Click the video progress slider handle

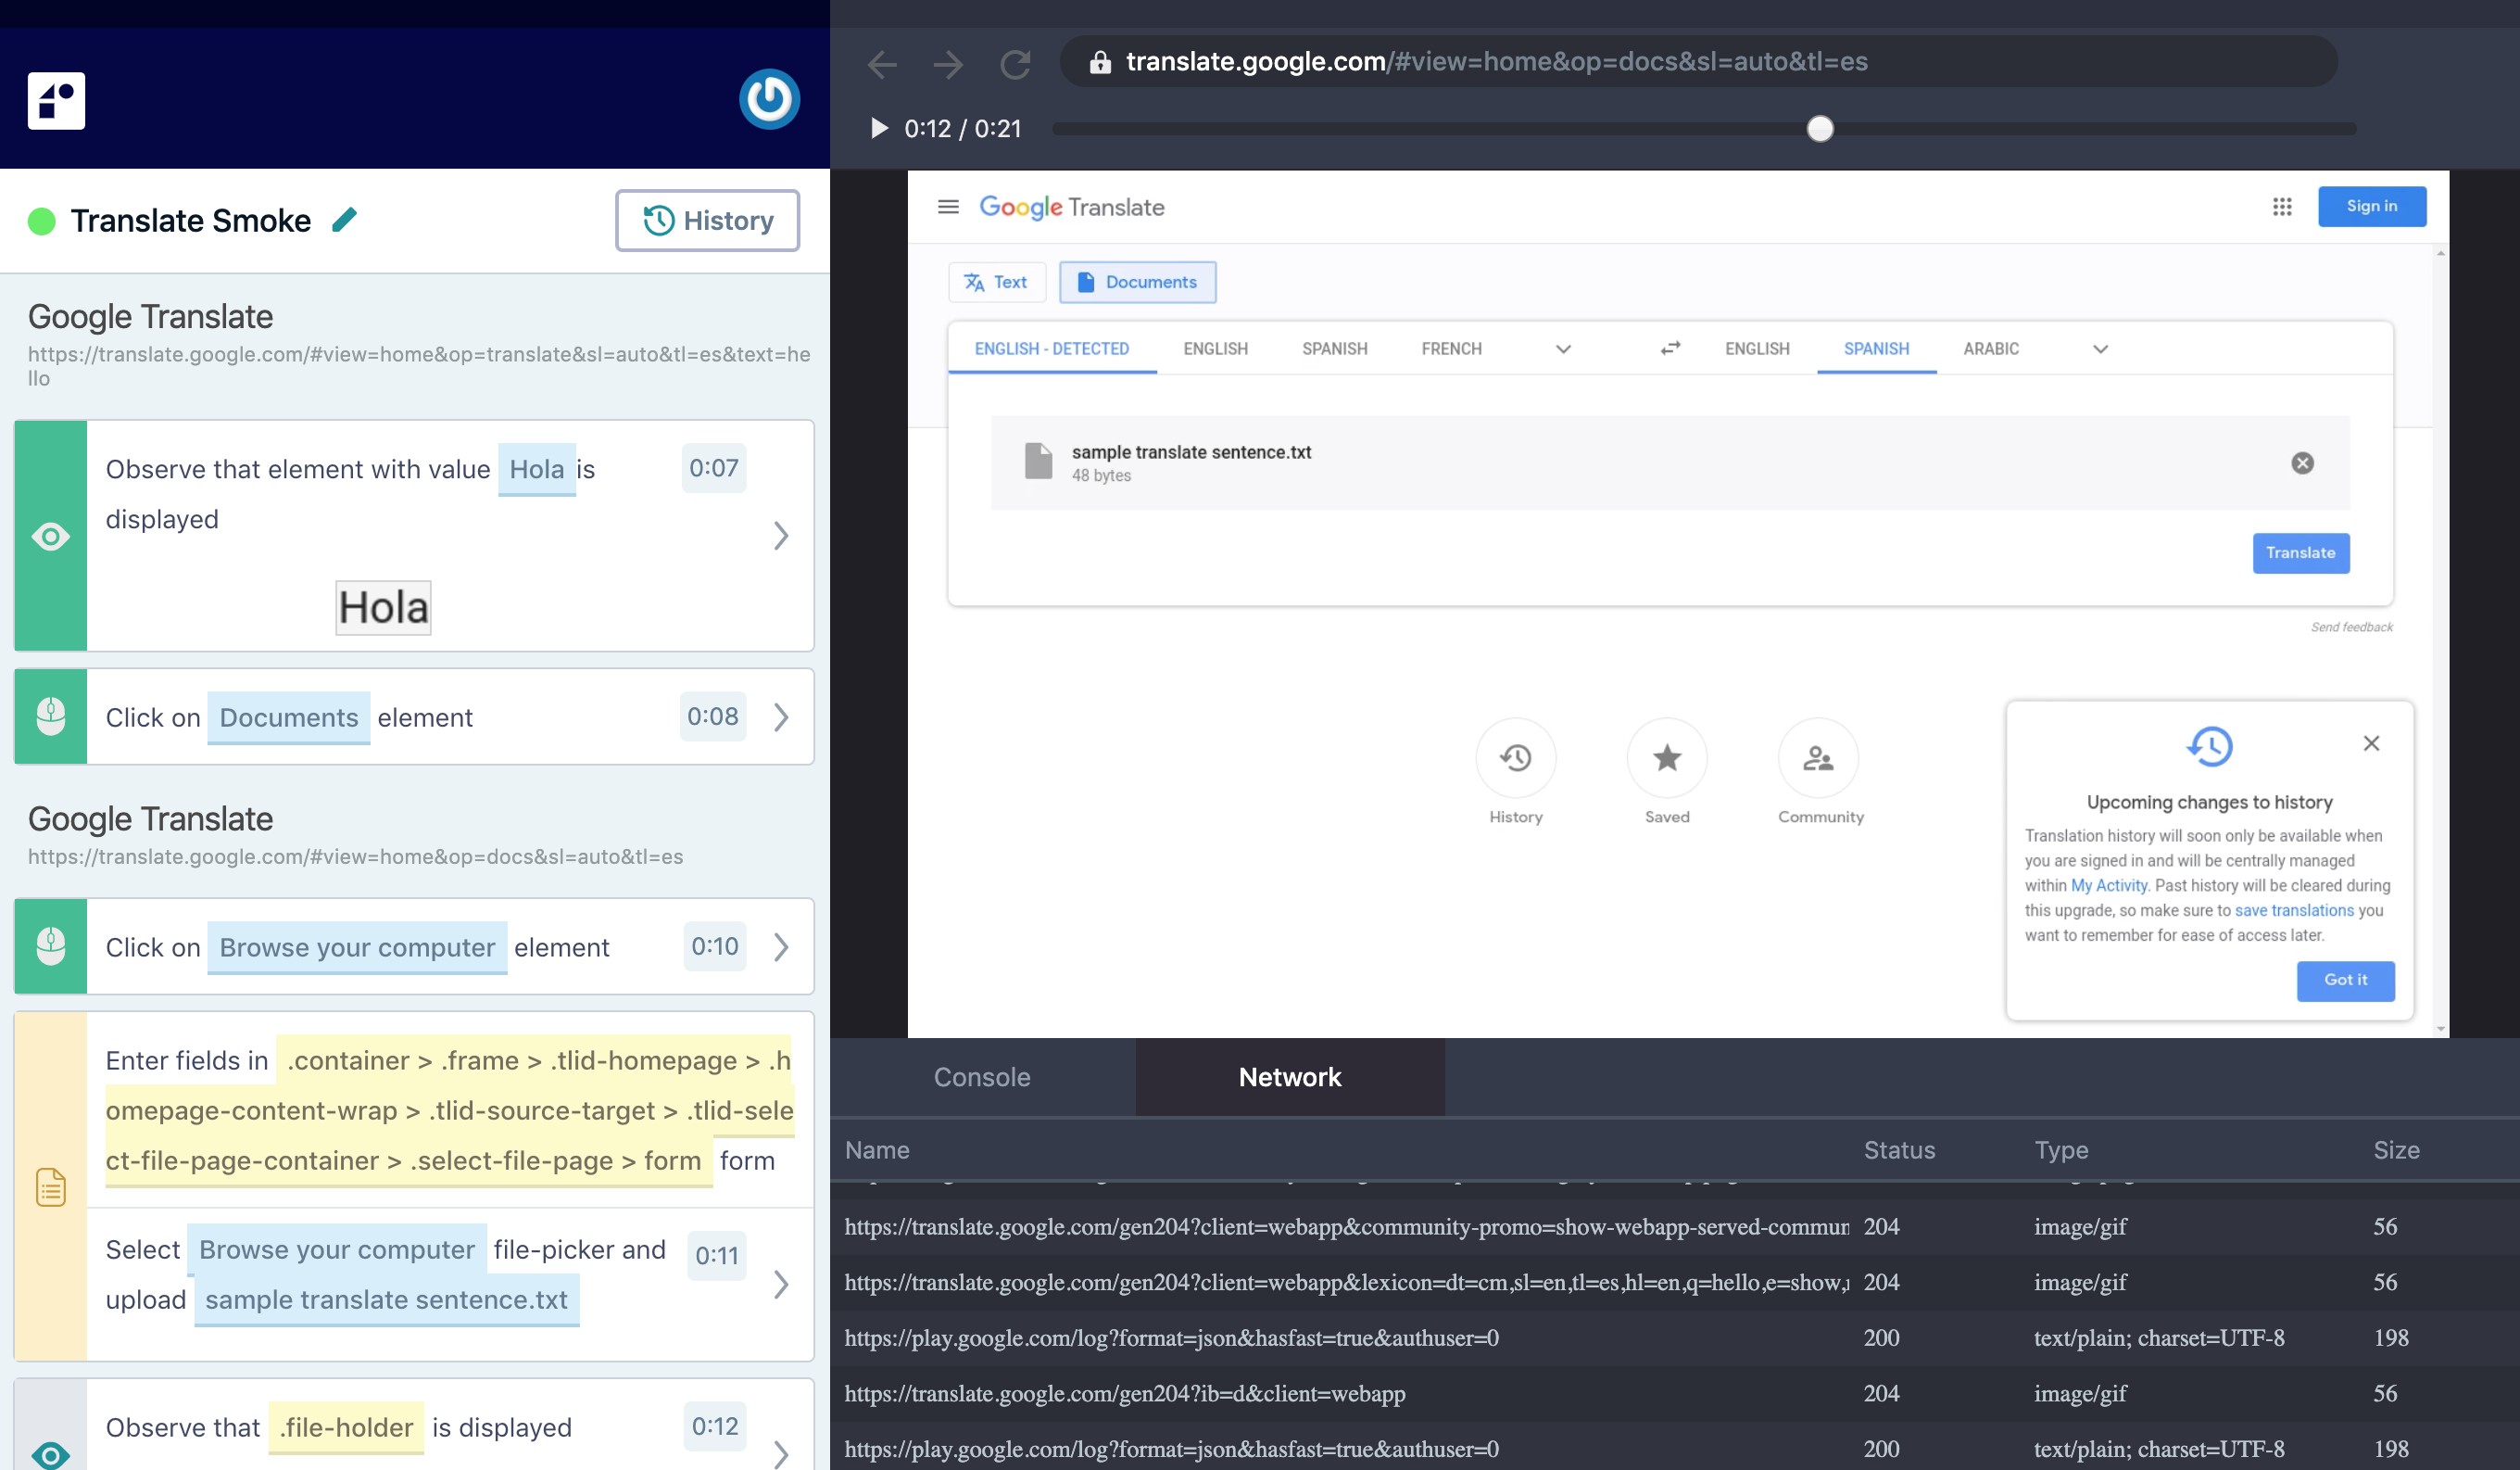coord(1820,128)
